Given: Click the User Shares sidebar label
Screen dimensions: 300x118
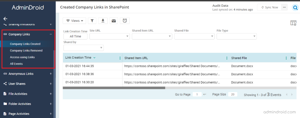Looking at the screenshot, I should pyautogui.click(x=17, y=84).
